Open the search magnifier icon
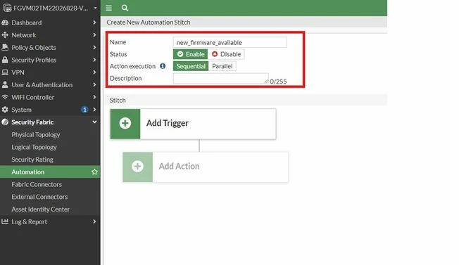 [x=125, y=8]
